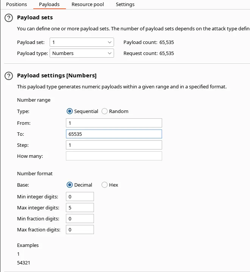Select the Payloads tab

click(x=49, y=5)
